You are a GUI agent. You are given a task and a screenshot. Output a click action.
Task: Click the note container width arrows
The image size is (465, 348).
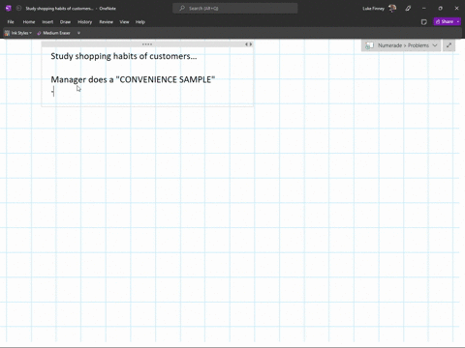(248, 44)
